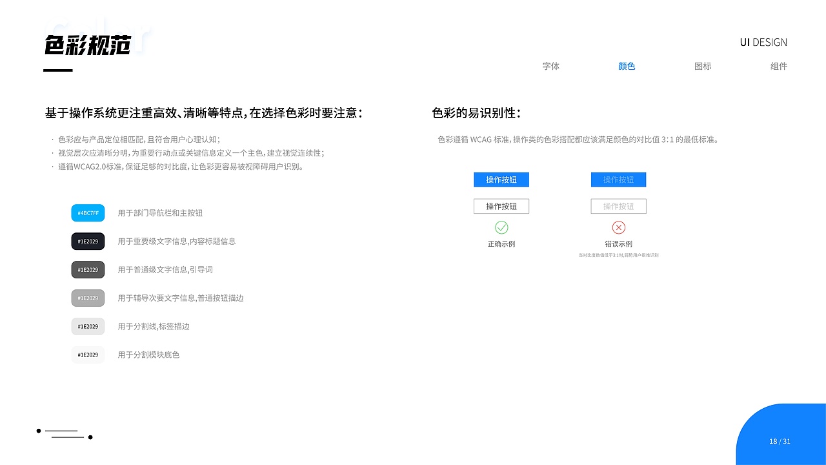Click the UI DESIGN label top right

763,42
